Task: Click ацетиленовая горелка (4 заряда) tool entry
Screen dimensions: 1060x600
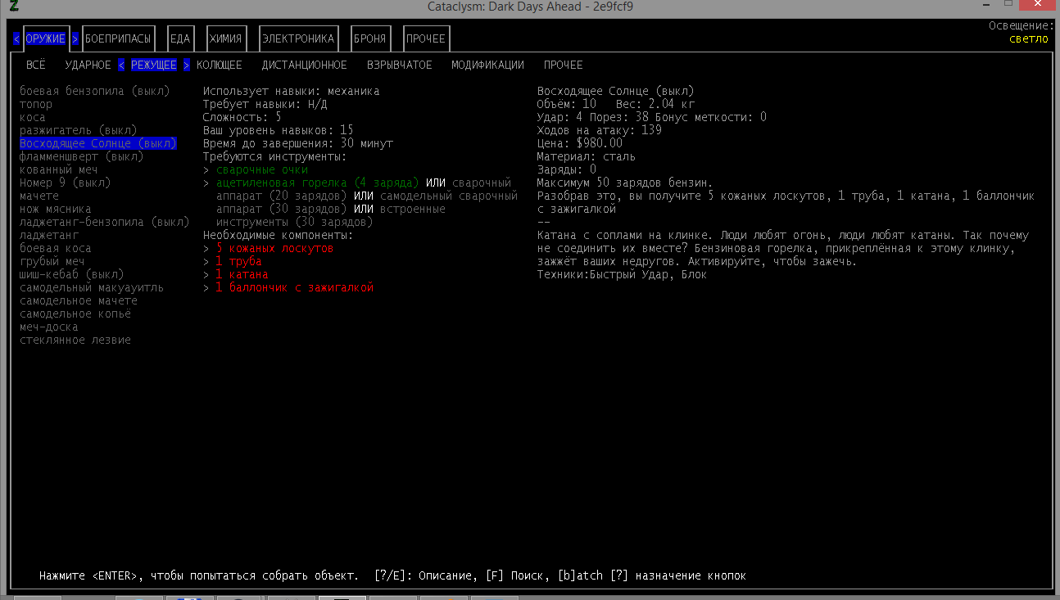Action: 318,183
